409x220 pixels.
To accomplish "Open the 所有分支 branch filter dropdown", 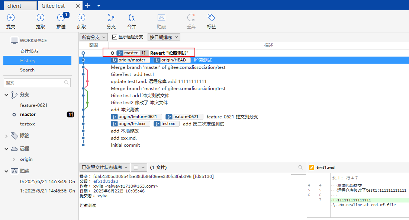I will [x=93, y=37].
